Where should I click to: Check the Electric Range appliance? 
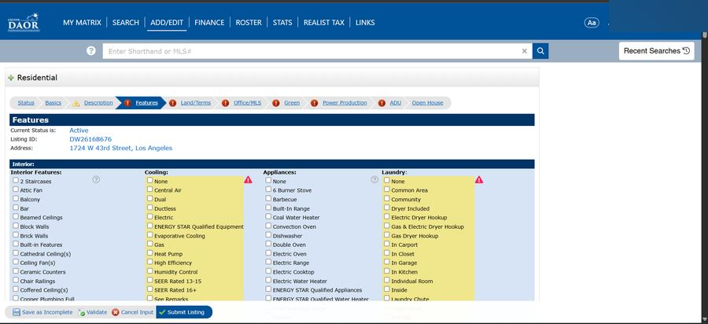(x=269, y=262)
